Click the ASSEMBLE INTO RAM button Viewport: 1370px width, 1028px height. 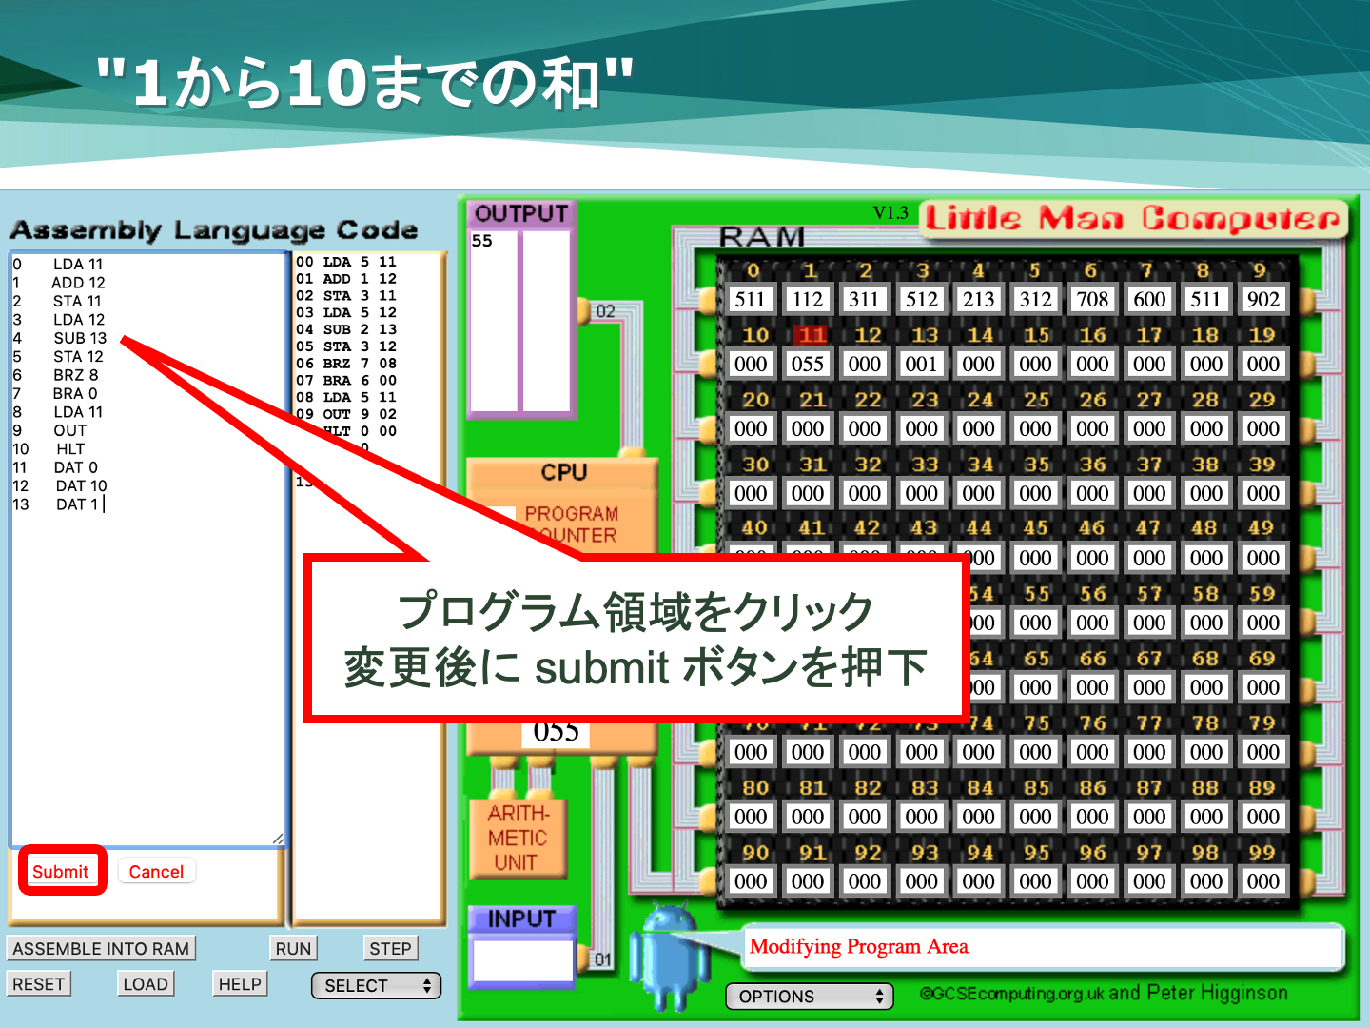tap(101, 949)
